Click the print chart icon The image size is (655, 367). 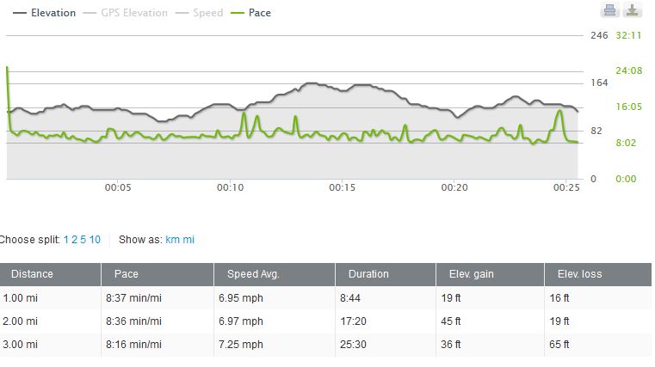[609, 10]
